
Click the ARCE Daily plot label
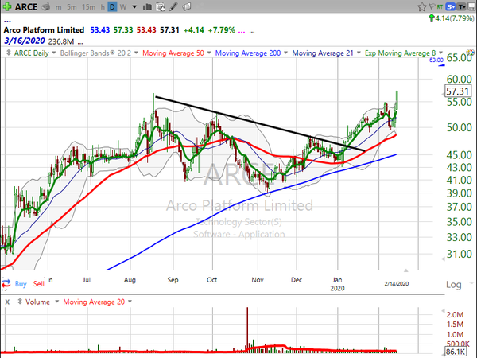[31, 53]
